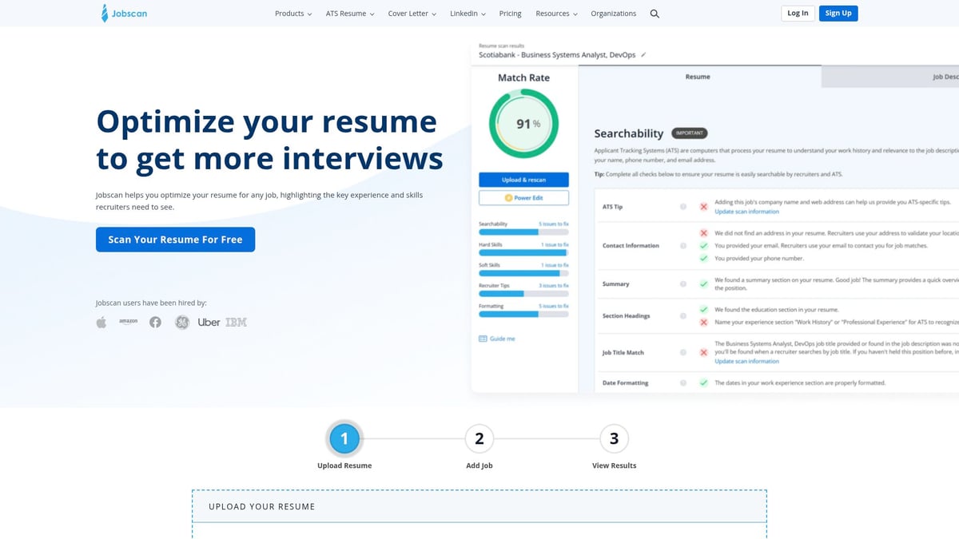The width and height of the screenshot is (959, 539).
Task: Click the info circle in Date Formatting row
Action: (x=683, y=382)
